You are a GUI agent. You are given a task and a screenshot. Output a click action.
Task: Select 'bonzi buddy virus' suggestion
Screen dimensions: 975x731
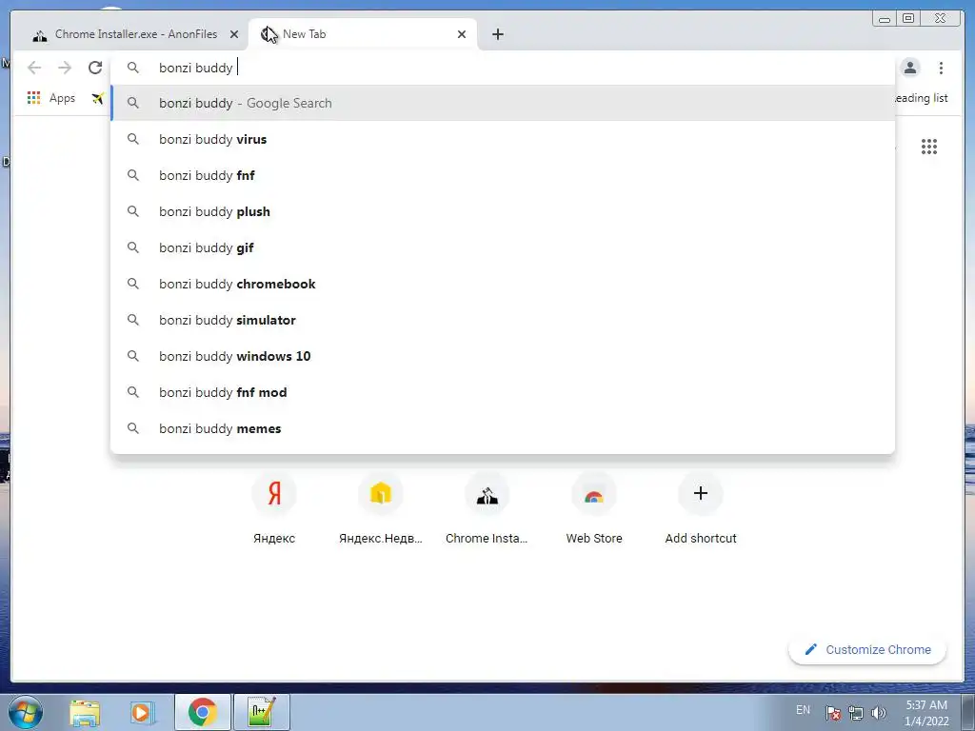(x=503, y=139)
